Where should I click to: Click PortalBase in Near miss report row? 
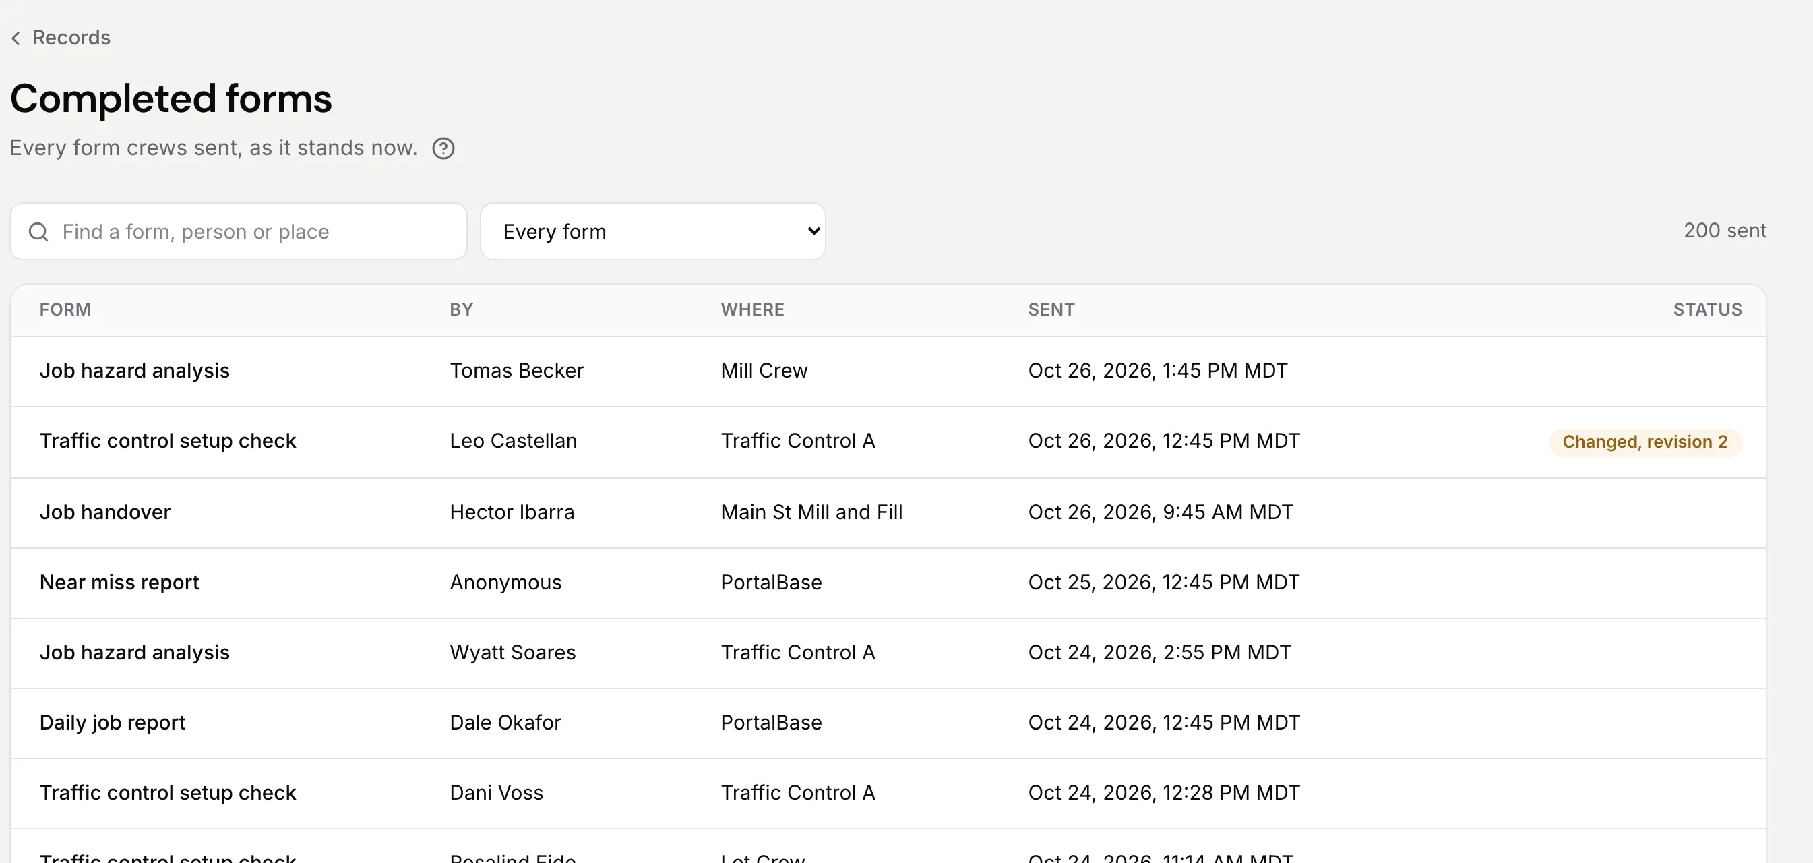(x=772, y=583)
